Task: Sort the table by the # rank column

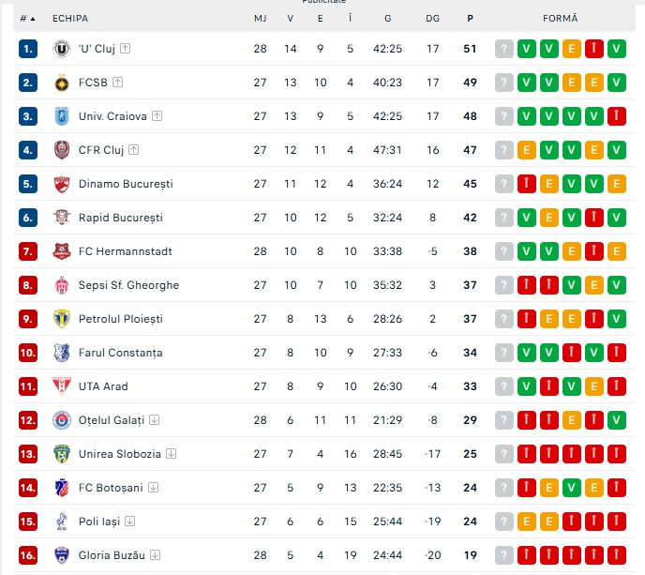Action: (27, 18)
